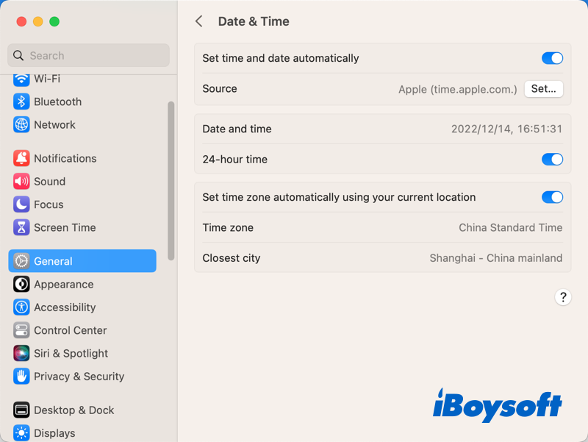Open Network settings globe icon
This screenshot has width=588, height=442.
point(21,124)
